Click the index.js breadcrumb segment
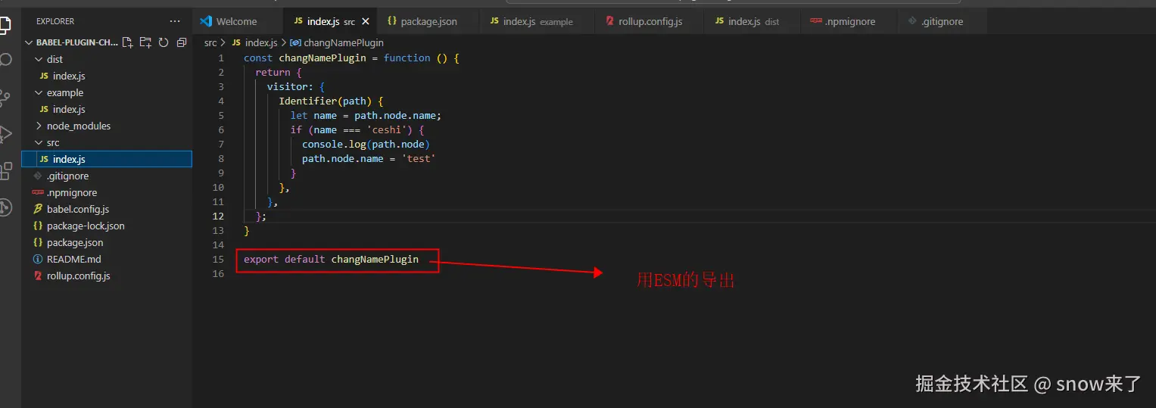 point(261,43)
